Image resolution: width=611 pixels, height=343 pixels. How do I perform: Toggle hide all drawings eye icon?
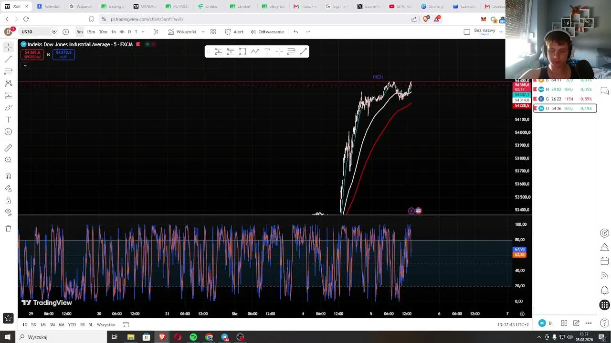click(x=8, y=212)
